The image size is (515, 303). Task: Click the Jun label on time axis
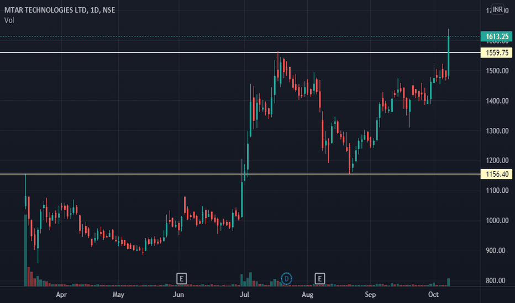178,295
